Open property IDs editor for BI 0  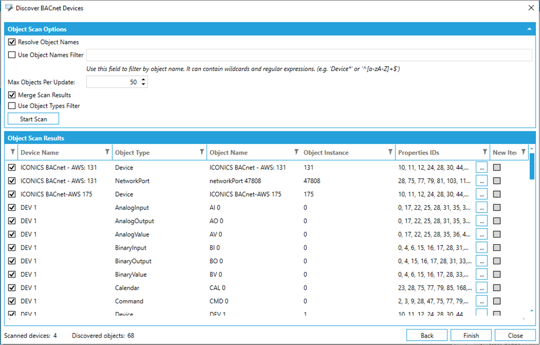coord(481,248)
